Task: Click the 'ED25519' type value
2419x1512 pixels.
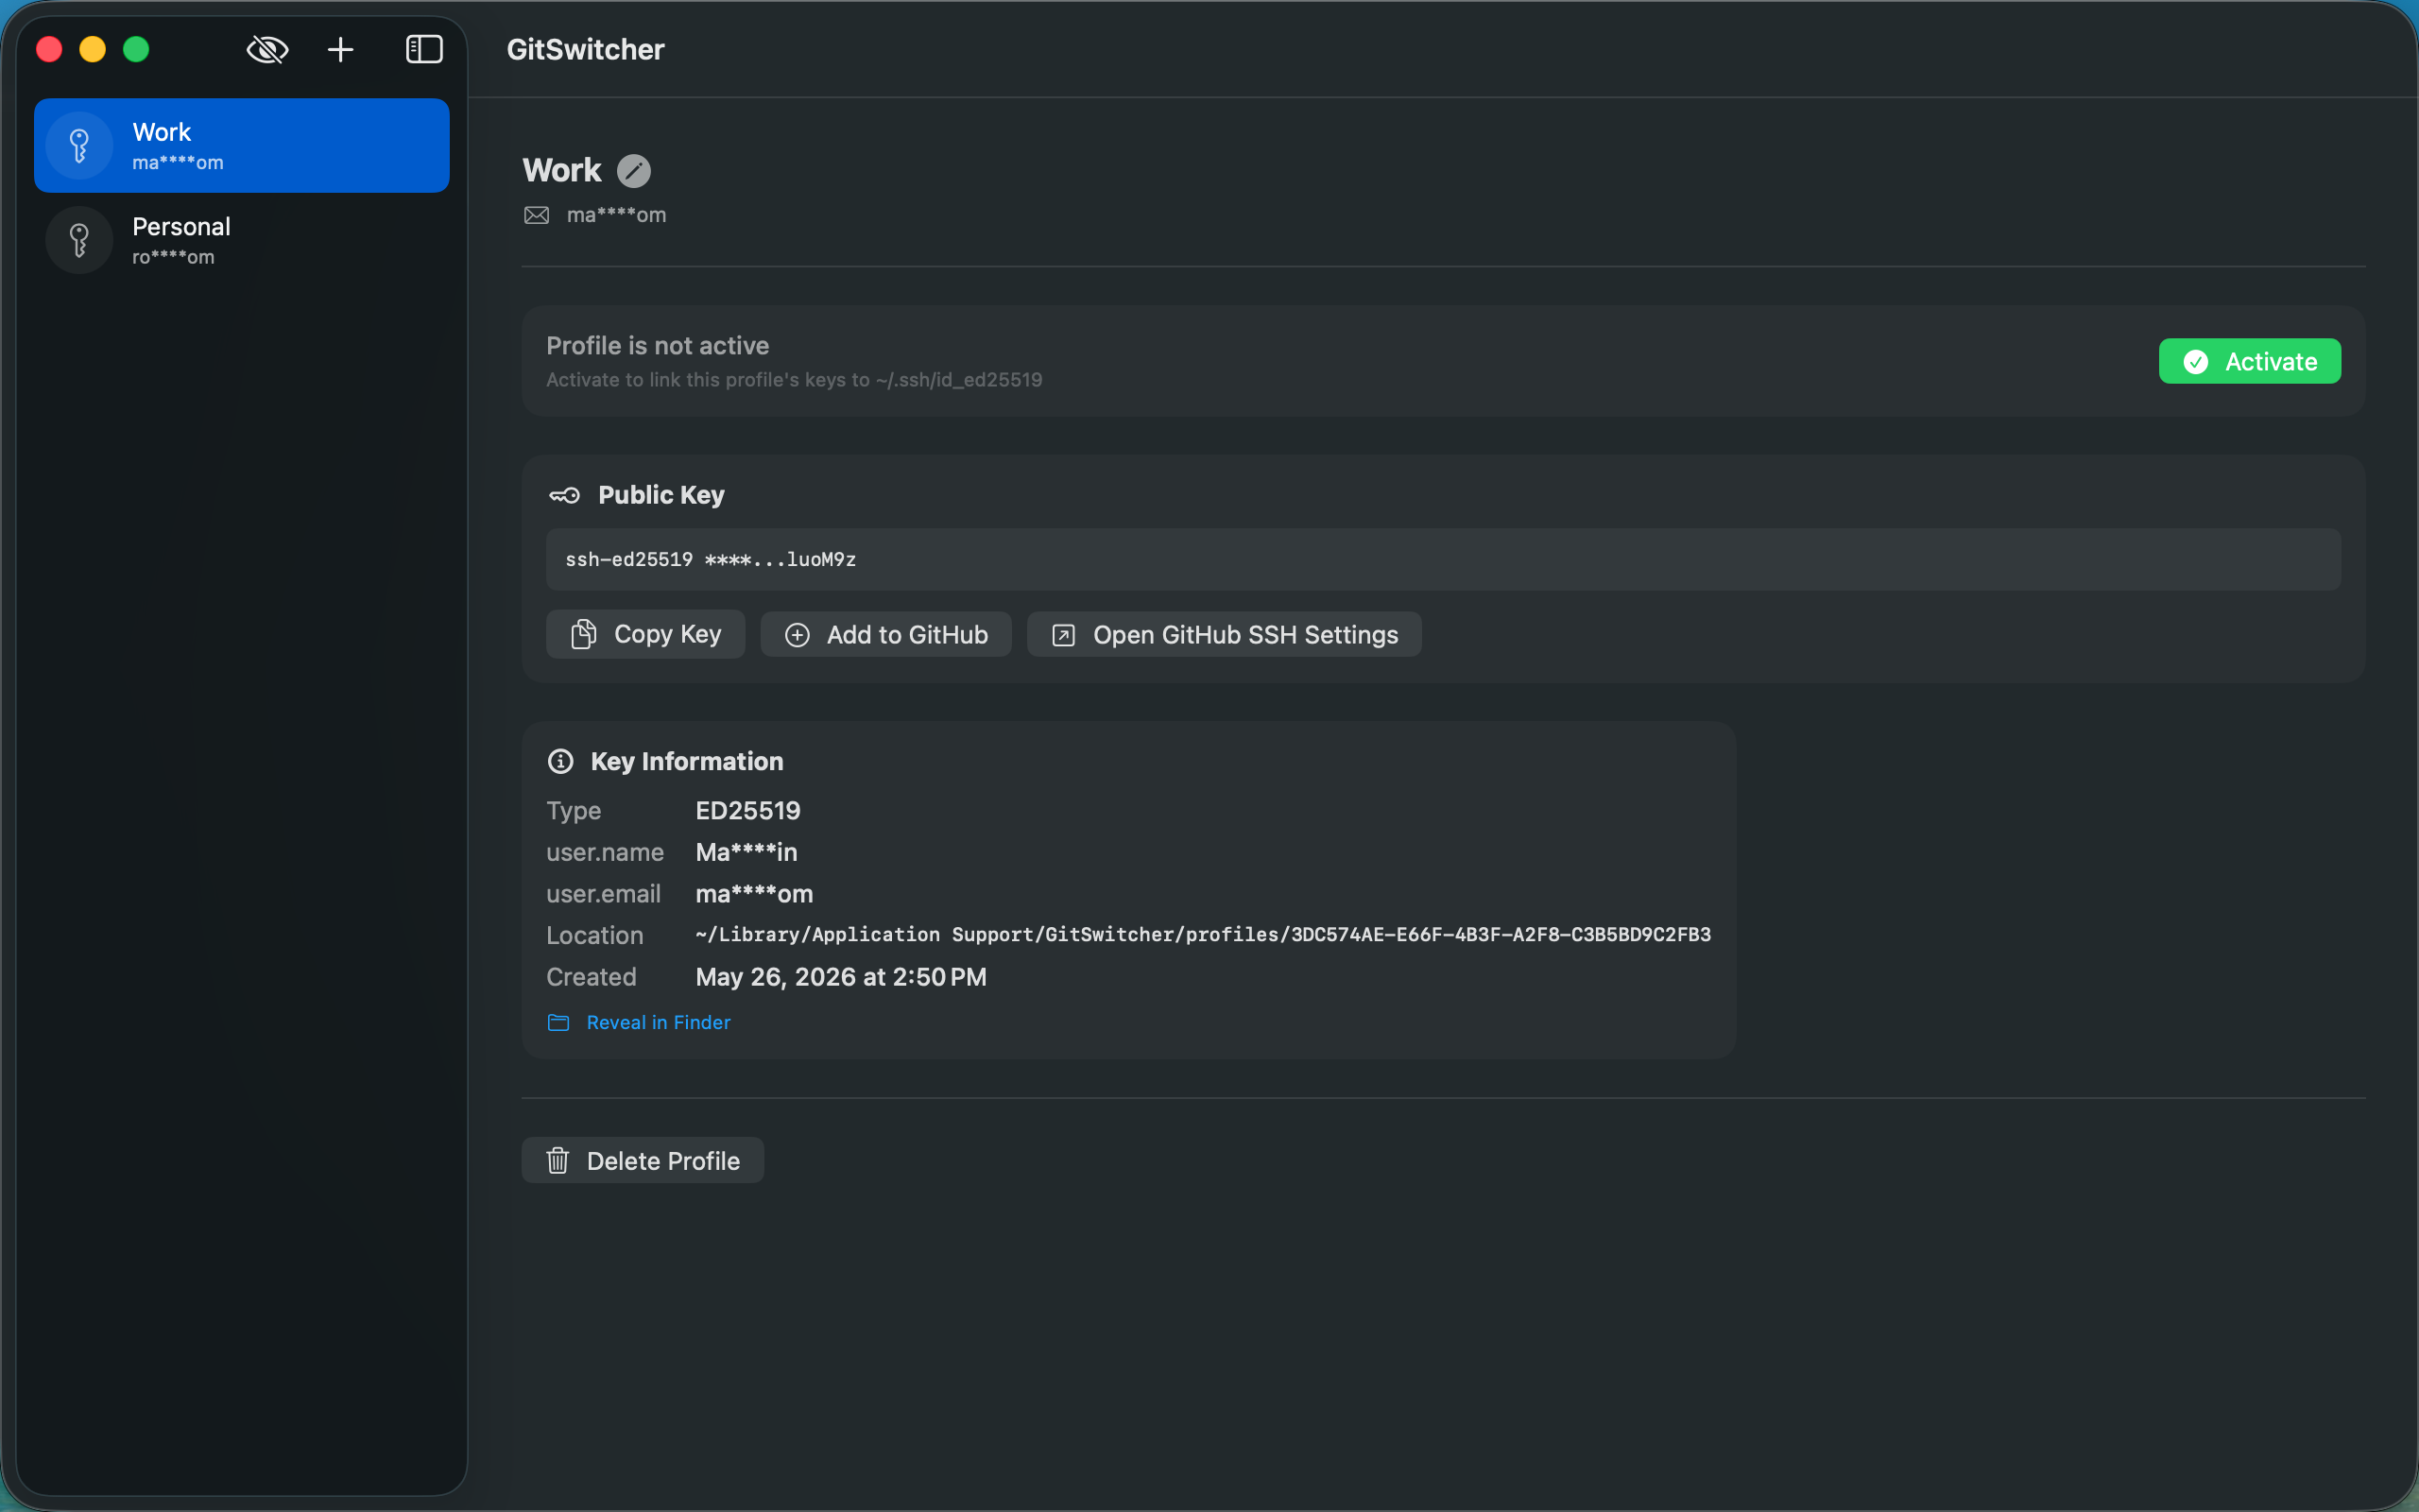Action: pyautogui.click(x=747, y=810)
